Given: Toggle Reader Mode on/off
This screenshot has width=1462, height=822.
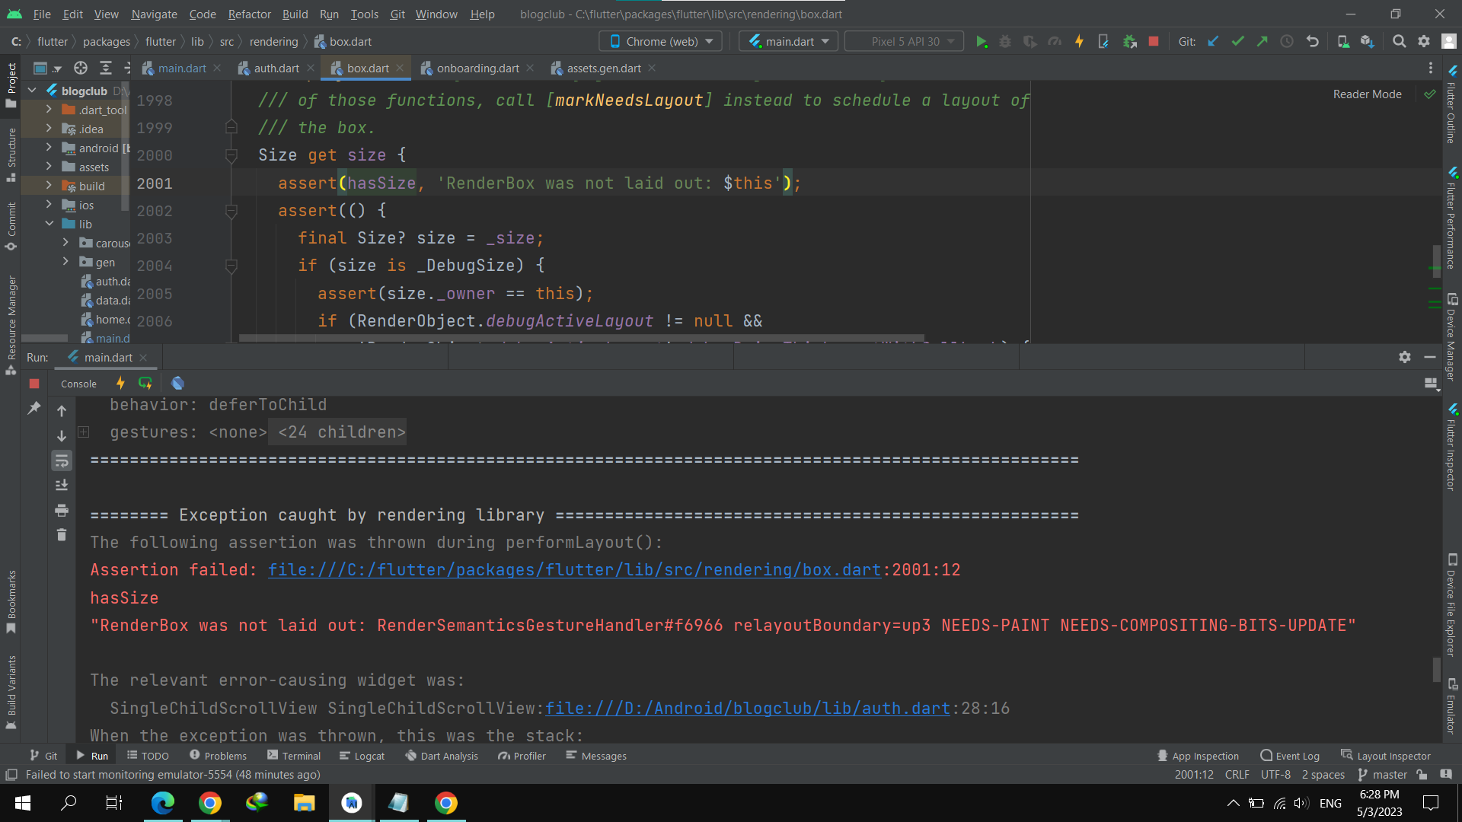Looking at the screenshot, I should pos(1368,92).
